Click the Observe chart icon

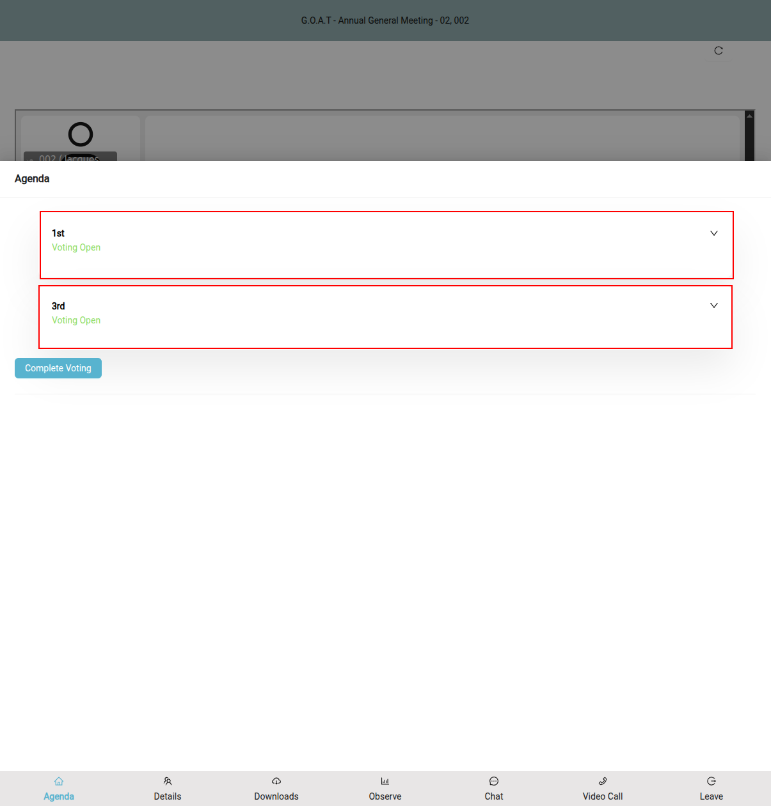(385, 781)
